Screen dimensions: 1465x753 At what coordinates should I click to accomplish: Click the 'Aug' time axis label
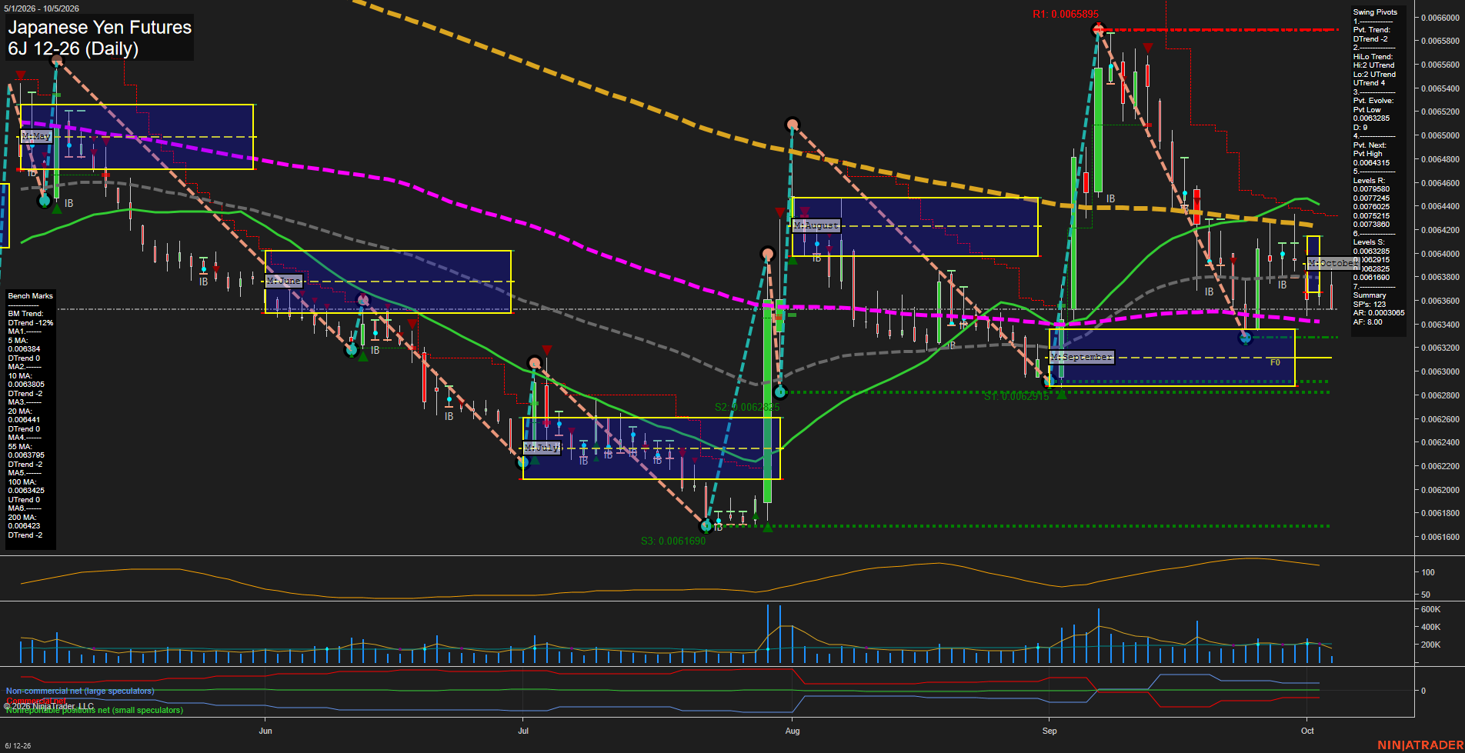793,731
